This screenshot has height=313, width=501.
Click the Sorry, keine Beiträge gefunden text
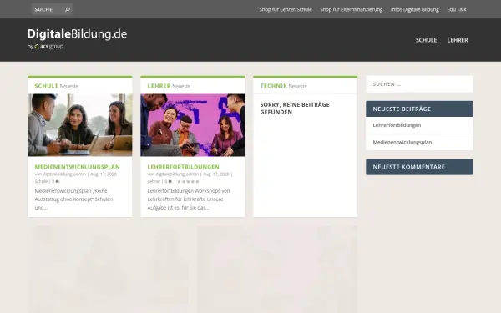click(x=295, y=109)
